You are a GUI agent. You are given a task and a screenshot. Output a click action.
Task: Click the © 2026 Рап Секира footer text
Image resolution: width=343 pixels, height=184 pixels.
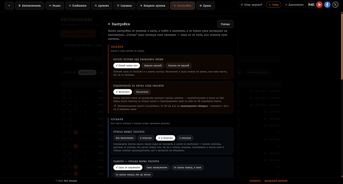(66, 181)
